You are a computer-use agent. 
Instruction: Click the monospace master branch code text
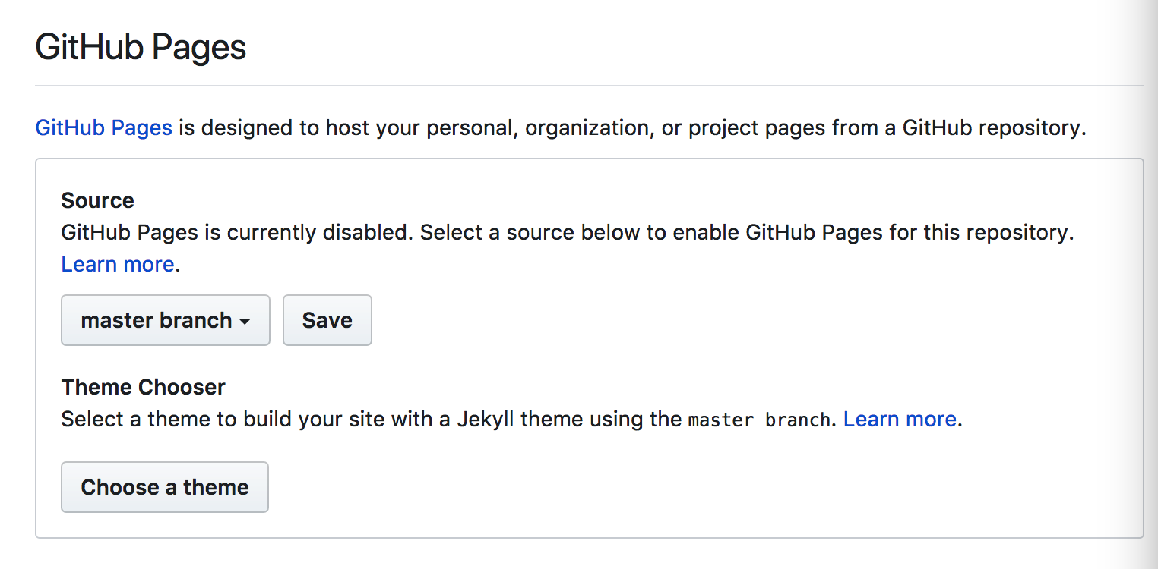[x=758, y=420]
